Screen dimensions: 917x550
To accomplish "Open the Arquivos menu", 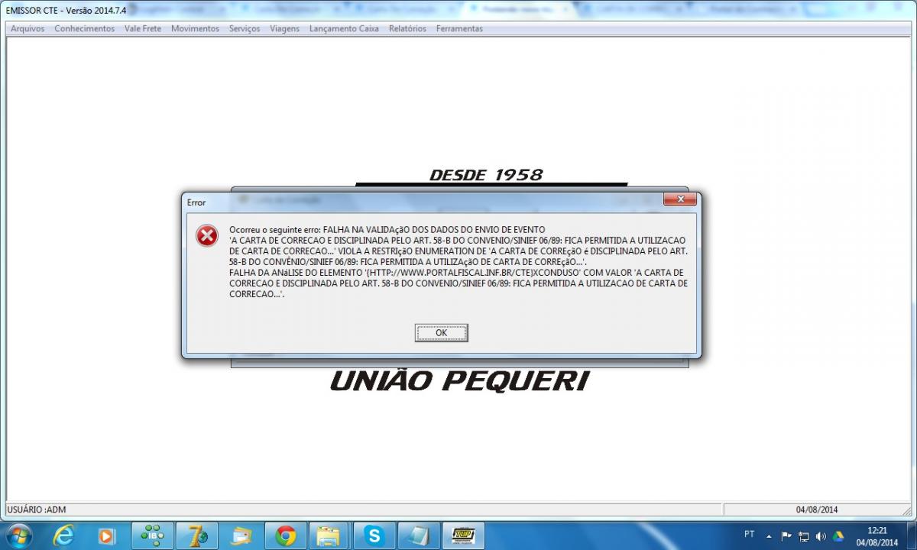I will coord(28,28).
